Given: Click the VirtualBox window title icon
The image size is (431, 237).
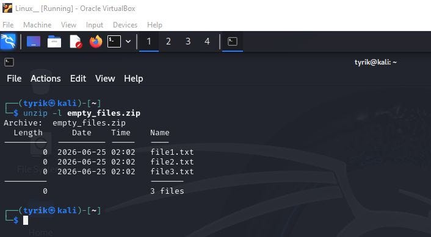Looking at the screenshot, I should (x=7, y=9).
